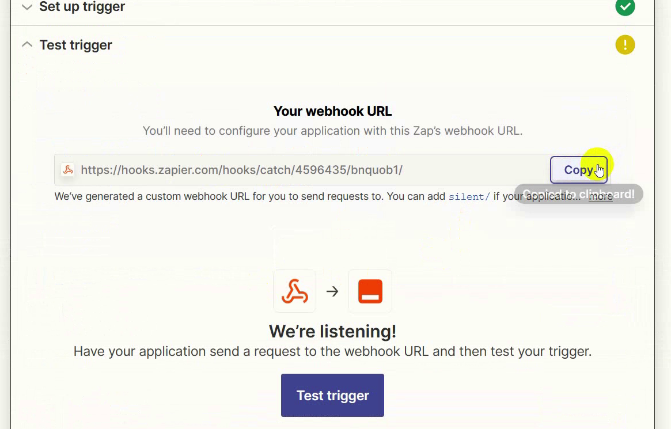Click the "You'll need to configure" instruction text
Screen dimensions: 671x429
tap(332, 131)
